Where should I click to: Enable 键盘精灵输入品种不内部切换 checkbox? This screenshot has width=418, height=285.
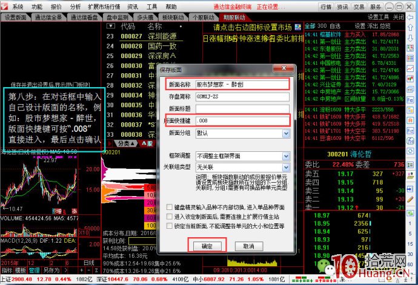pos(169,207)
